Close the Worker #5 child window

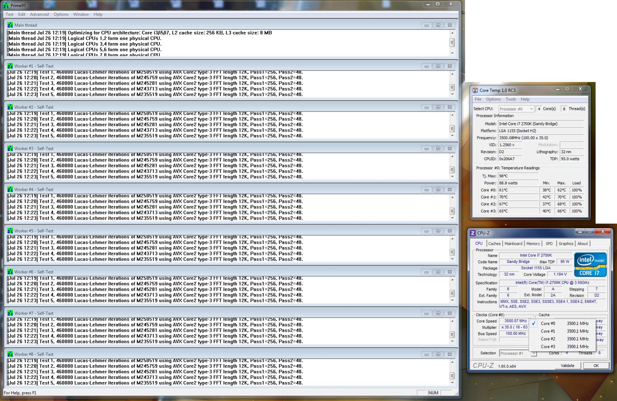click(x=449, y=231)
